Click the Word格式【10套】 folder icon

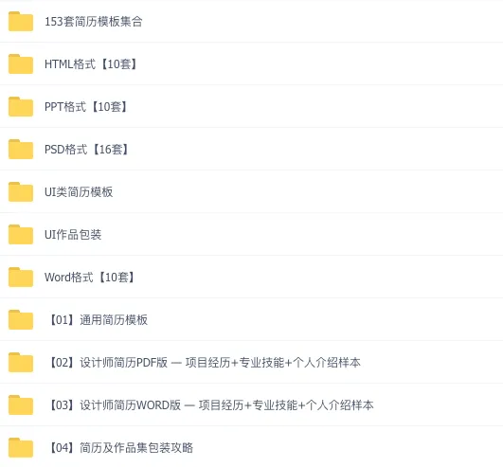21,278
